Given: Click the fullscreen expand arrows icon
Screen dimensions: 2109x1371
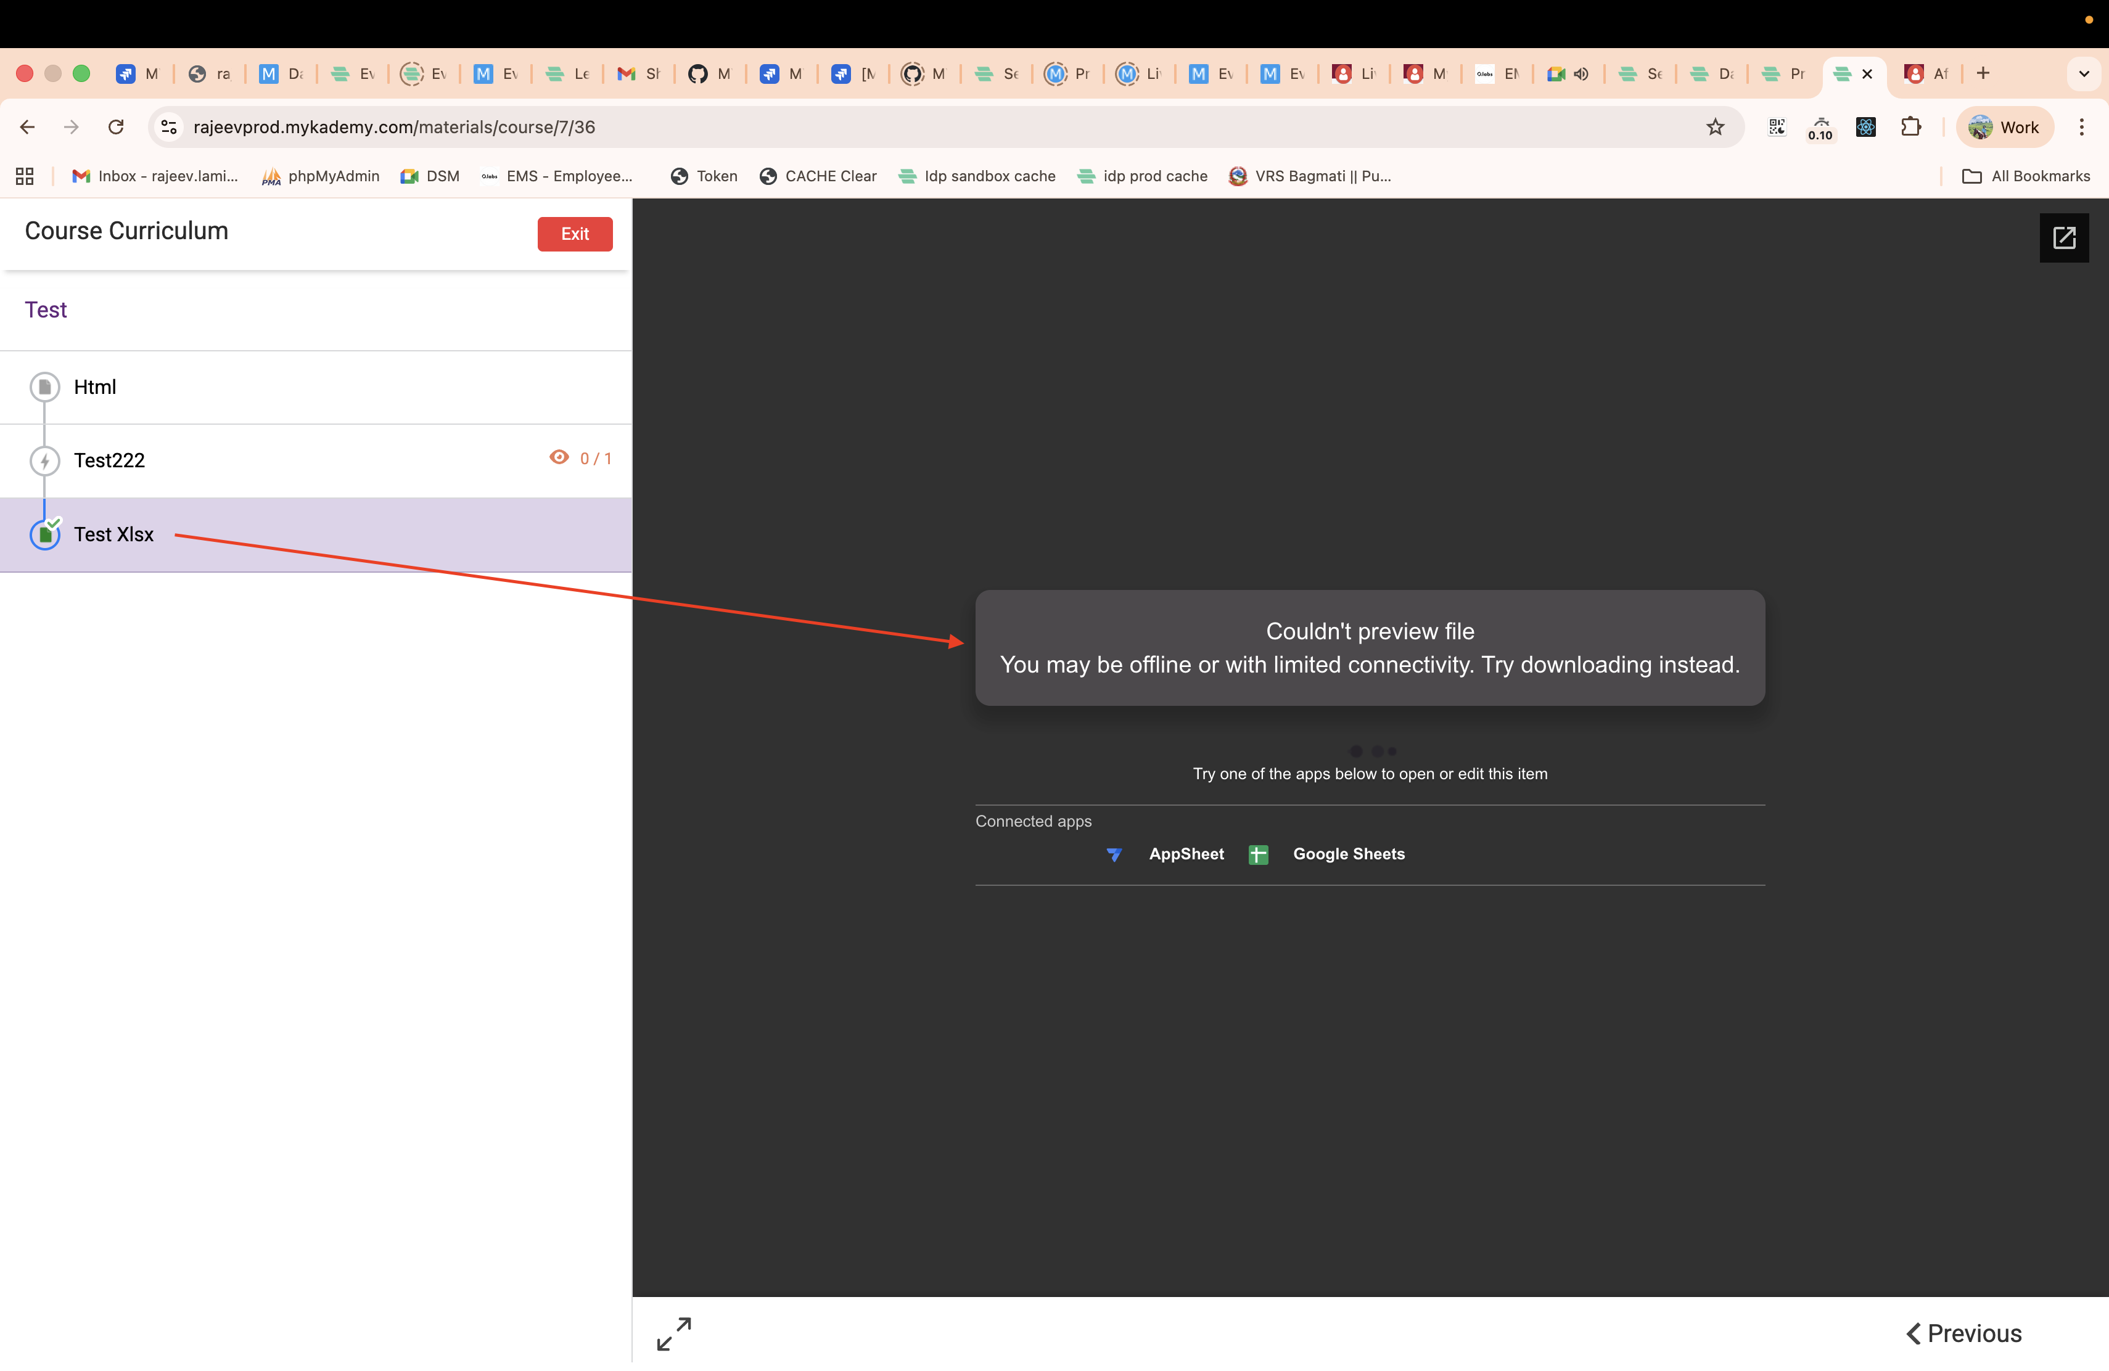Looking at the screenshot, I should [673, 1333].
